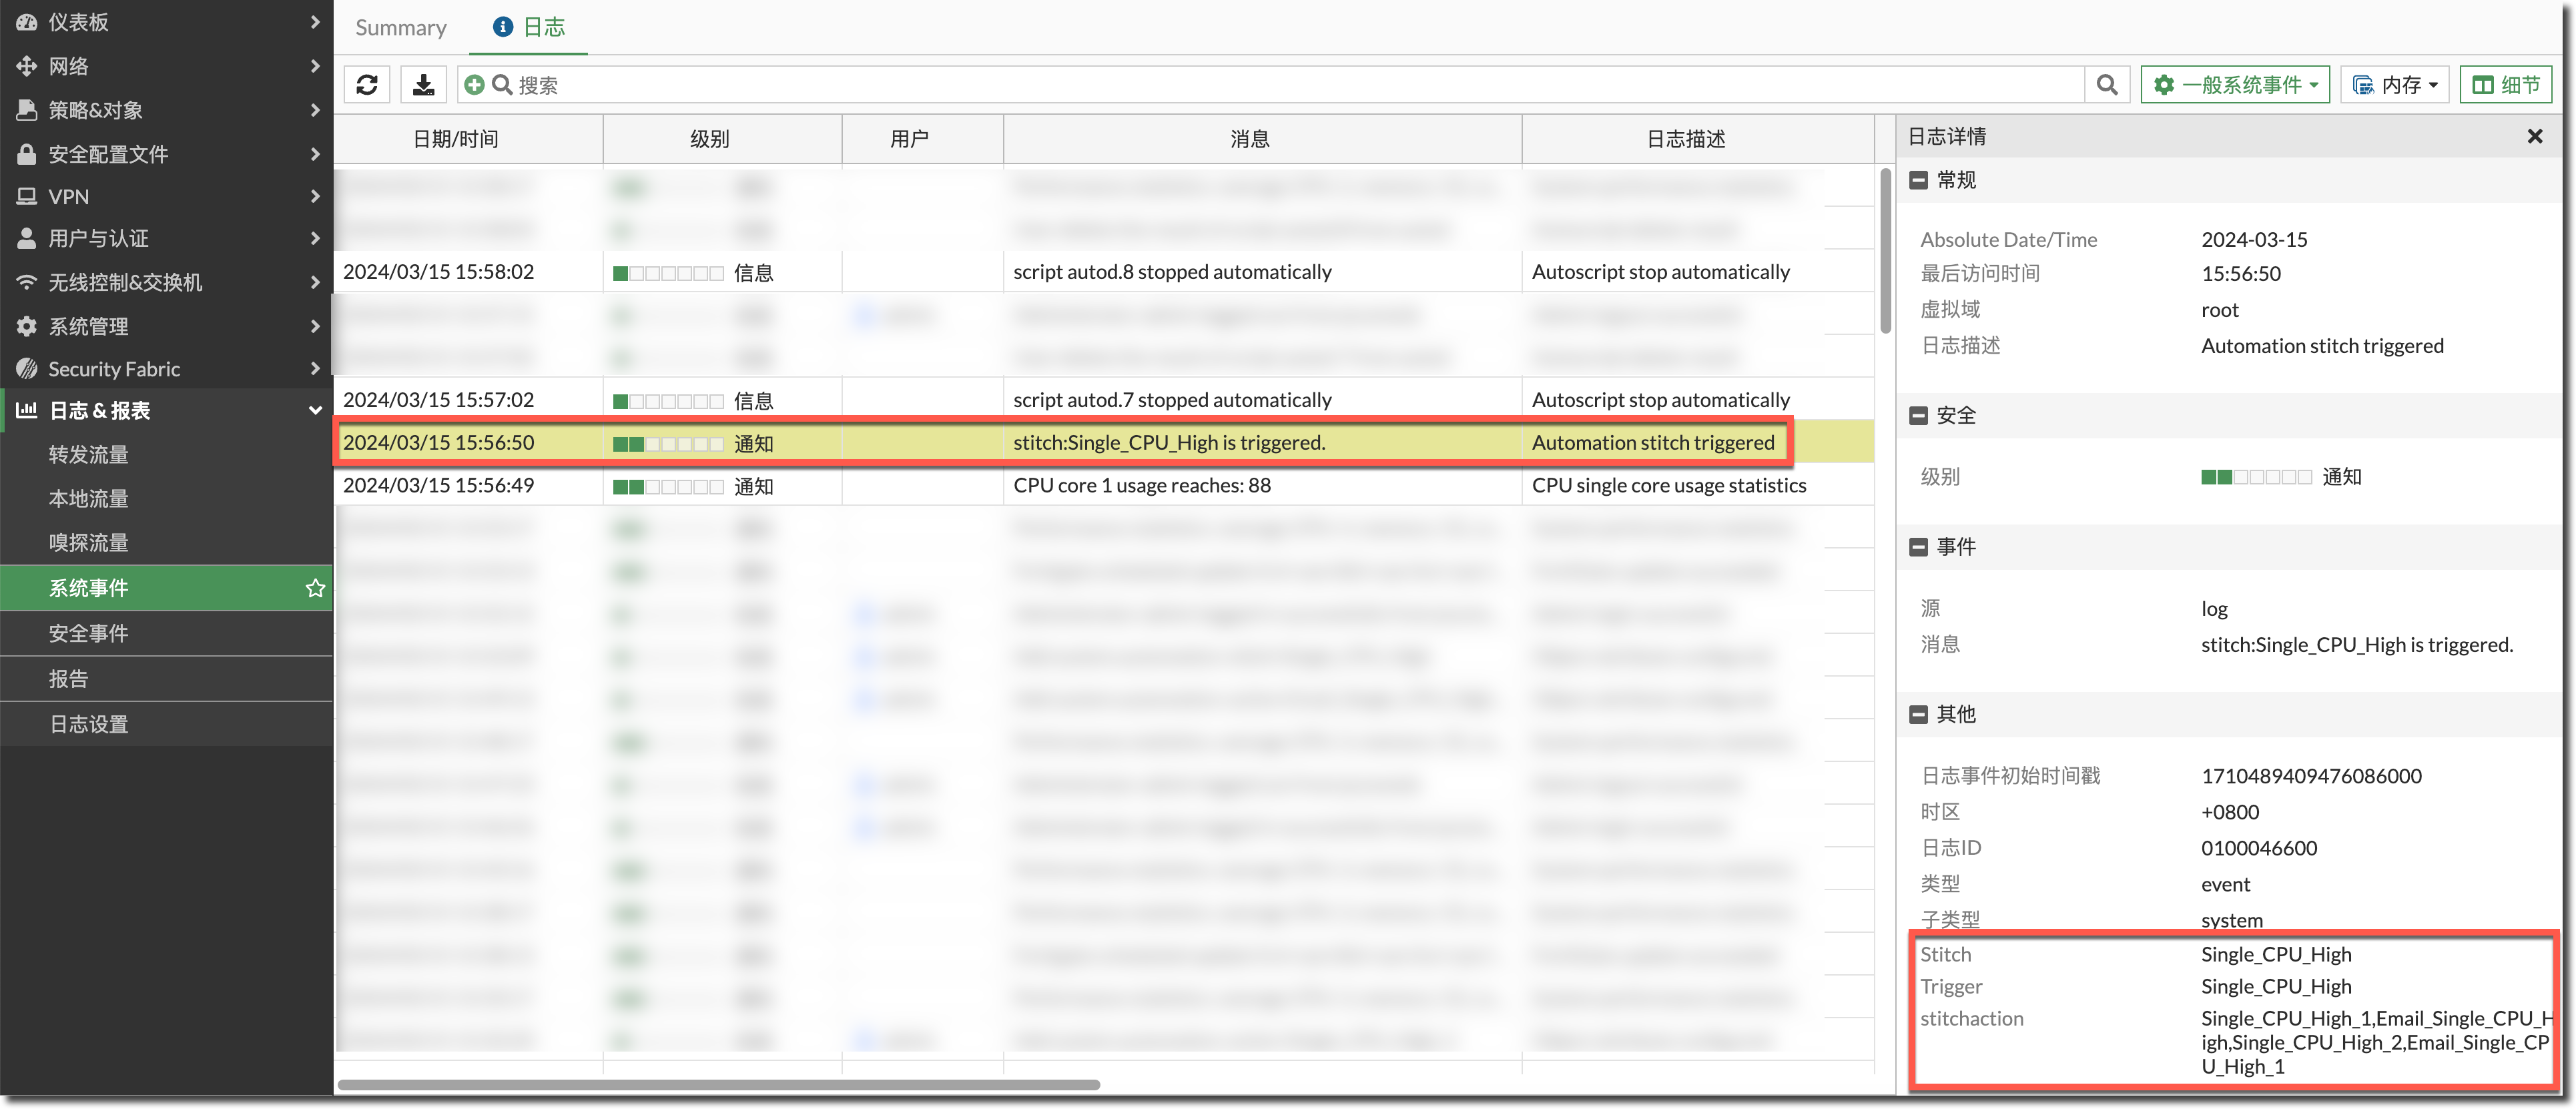Click the Security Fabric icon

click(x=27, y=369)
